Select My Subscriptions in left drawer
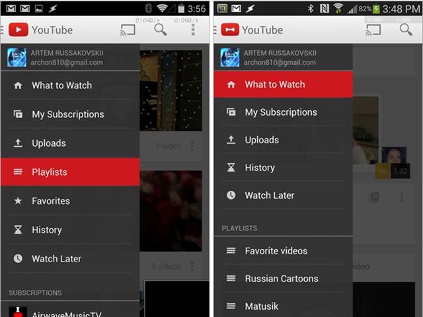 [x=70, y=114]
